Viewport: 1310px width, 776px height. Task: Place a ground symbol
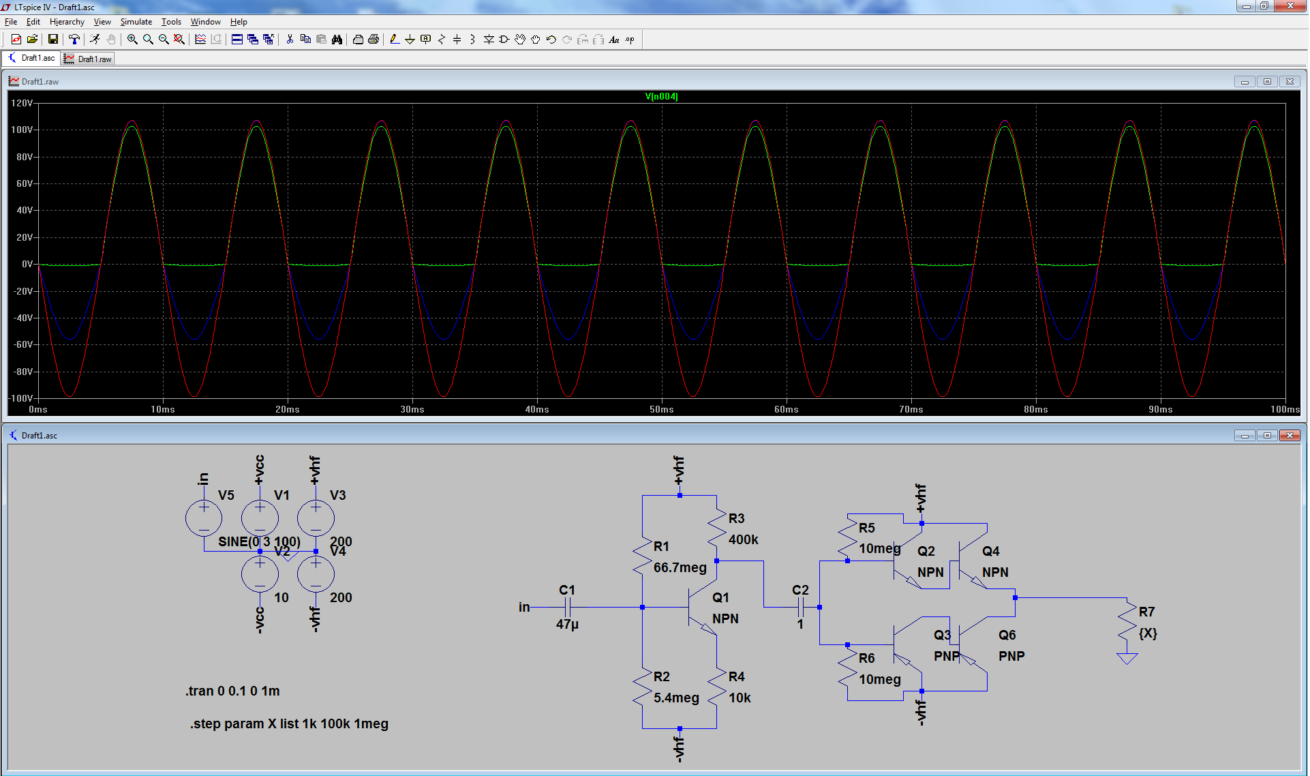click(410, 40)
